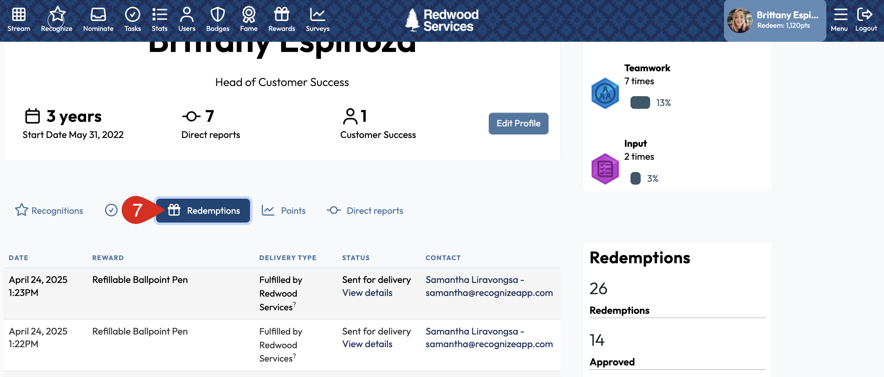Select the tasks checkmark tab icon
Viewport: 884px width, 377px height.
coord(111,210)
